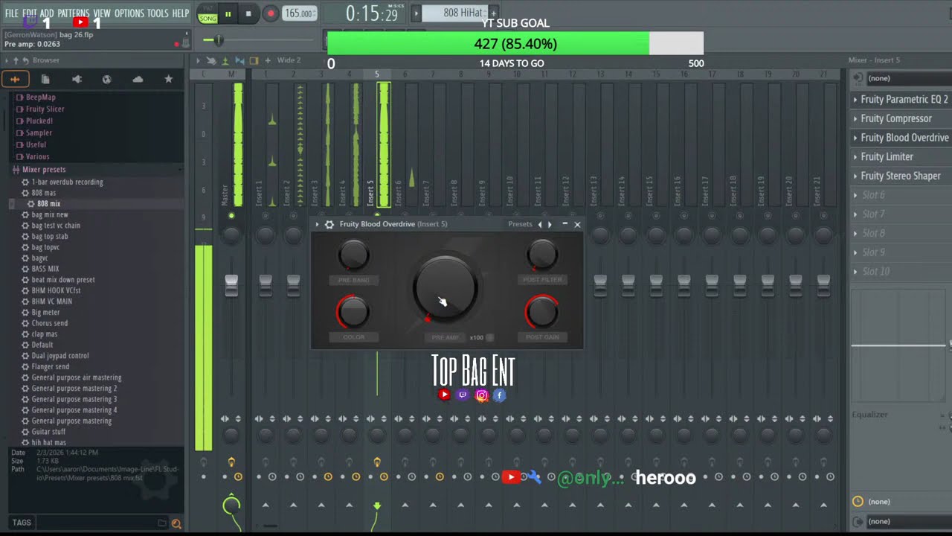The image size is (952, 536).
Task: Open the VIEW menu
Action: coord(102,13)
